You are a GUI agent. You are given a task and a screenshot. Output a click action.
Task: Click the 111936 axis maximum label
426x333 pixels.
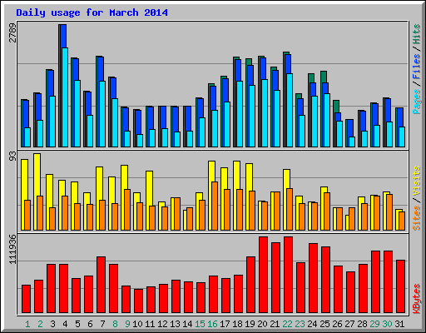click(x=12, y=249)
